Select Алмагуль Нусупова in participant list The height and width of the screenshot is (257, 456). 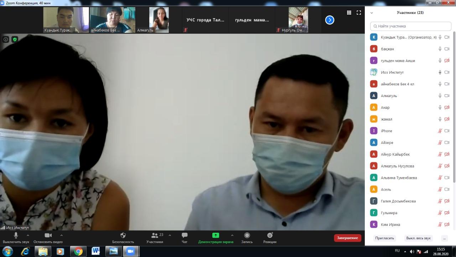(397, 166)
